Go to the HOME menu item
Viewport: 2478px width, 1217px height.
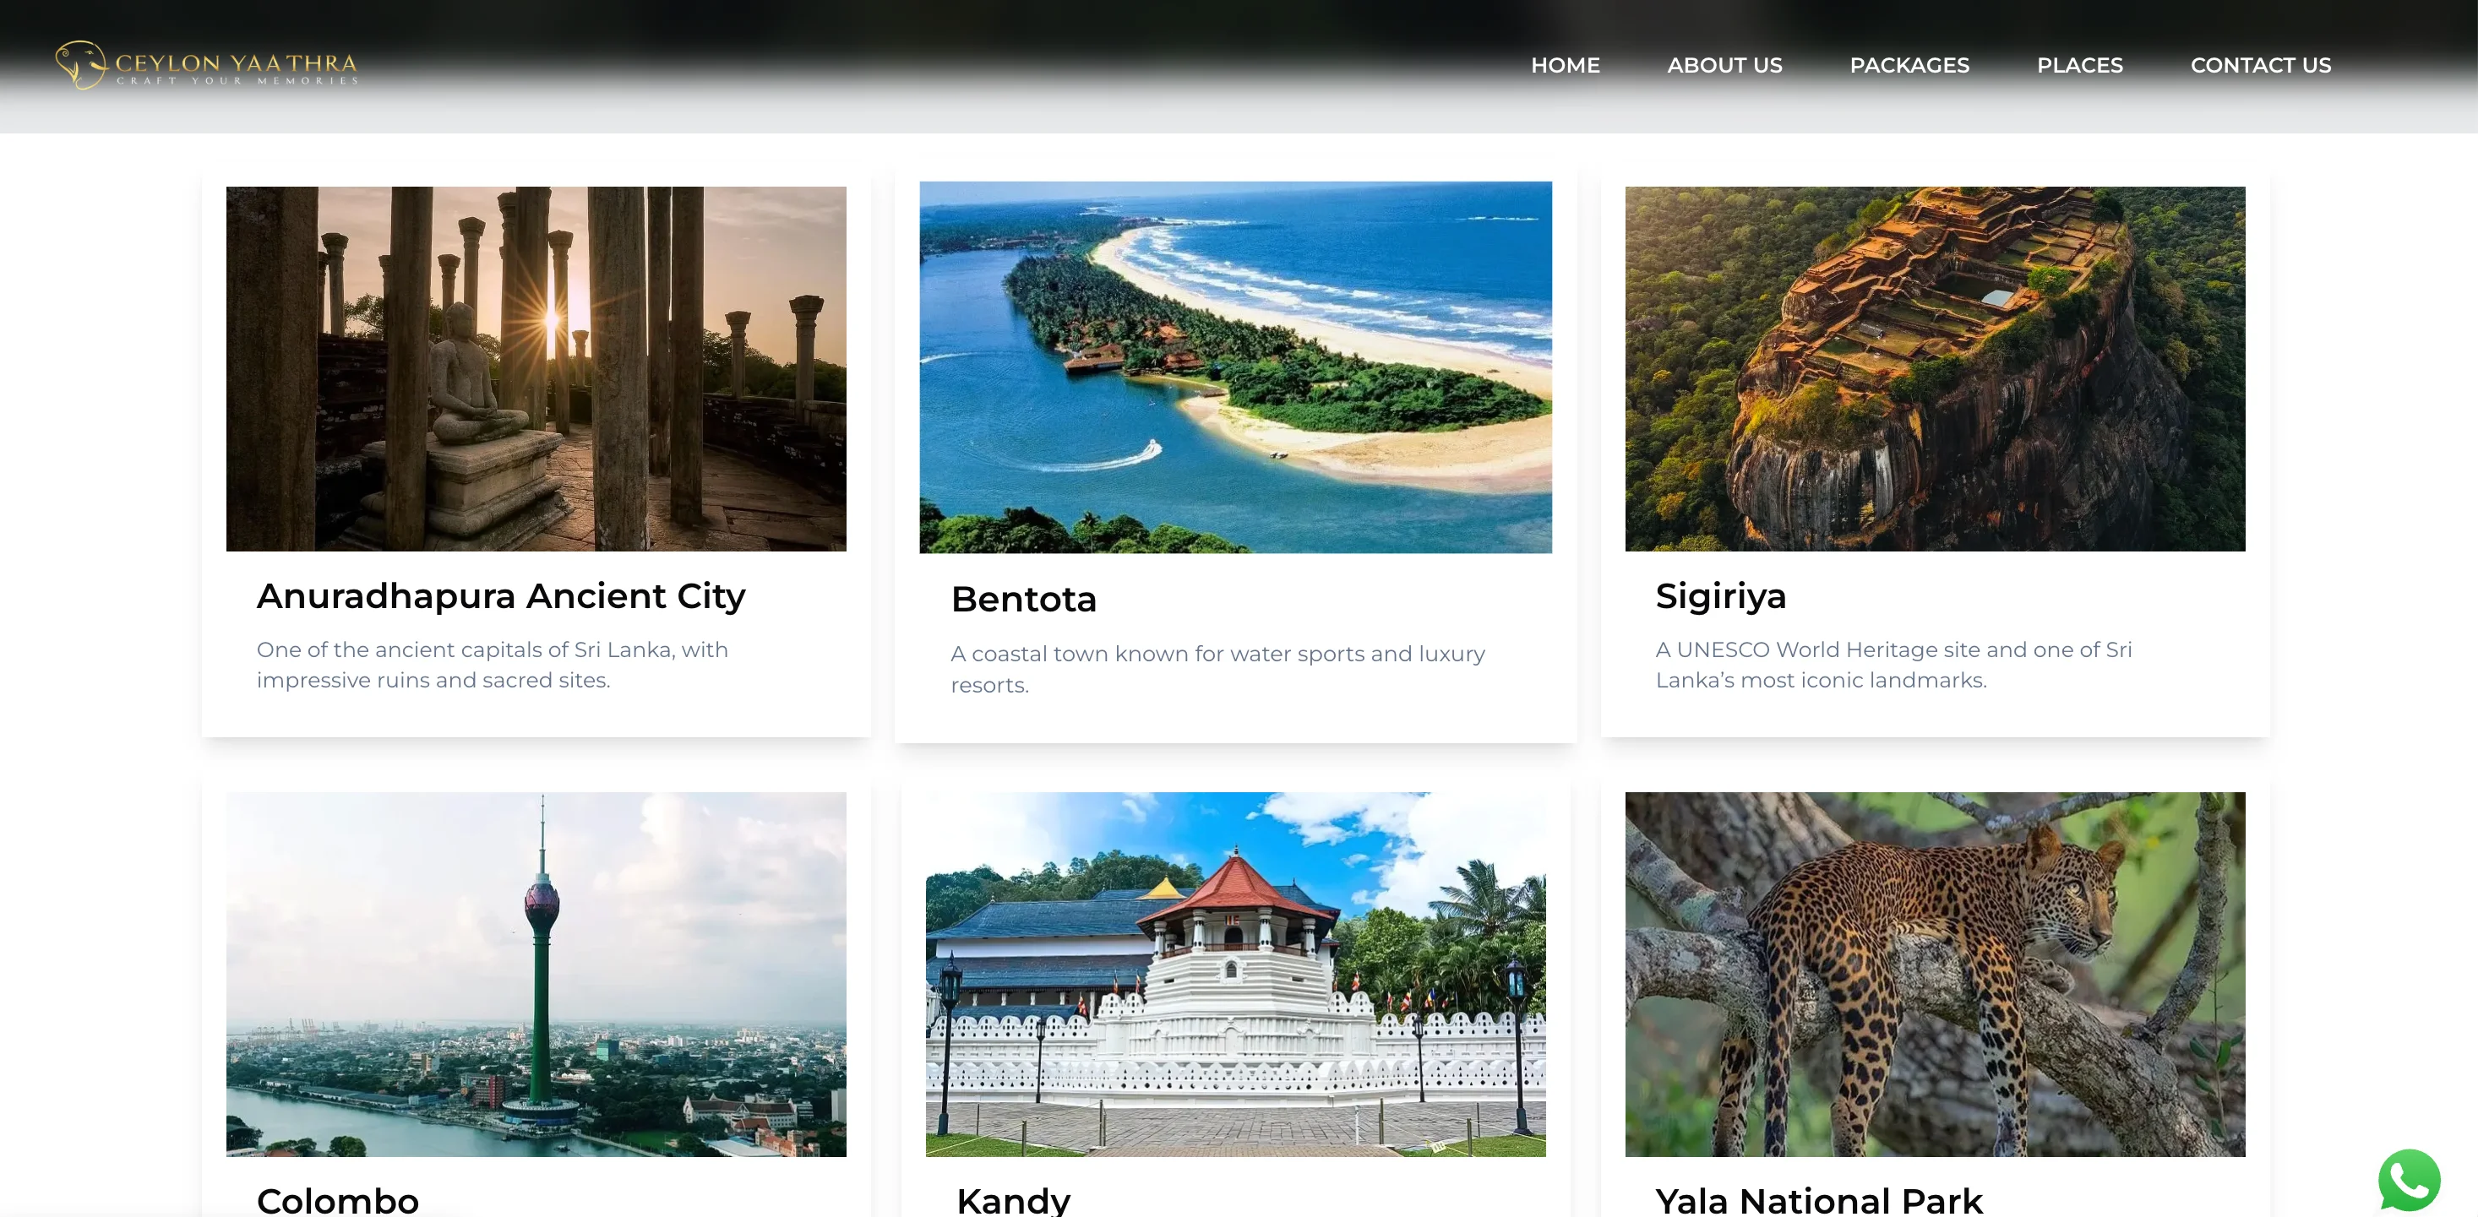click(x=1565, y=65)
